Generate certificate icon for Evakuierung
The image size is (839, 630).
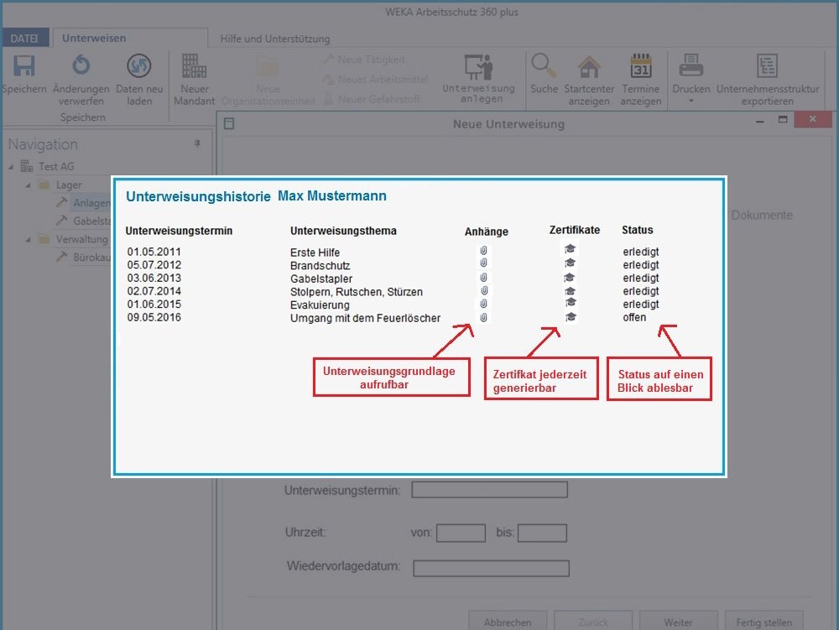click(x=571, y=302)
